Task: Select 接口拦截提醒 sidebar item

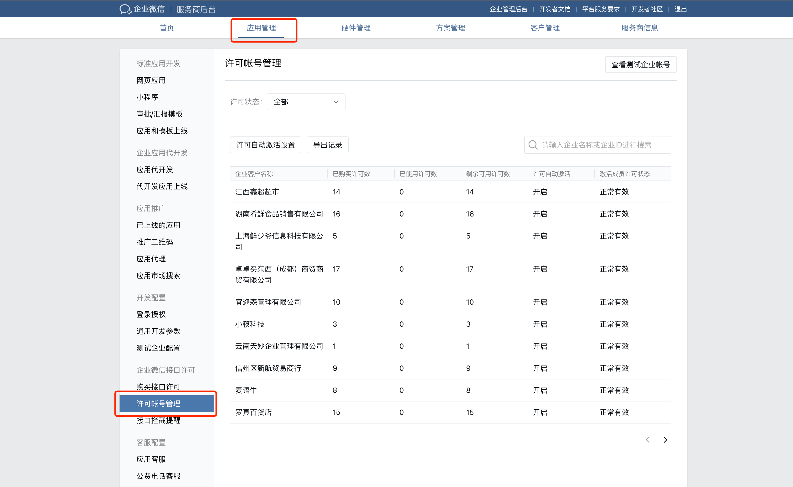Action: coord(158,420)
